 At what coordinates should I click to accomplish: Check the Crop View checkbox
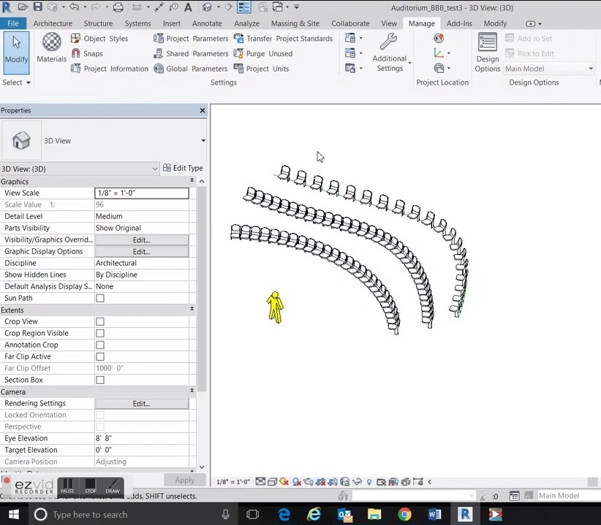[x=100, y=321]
